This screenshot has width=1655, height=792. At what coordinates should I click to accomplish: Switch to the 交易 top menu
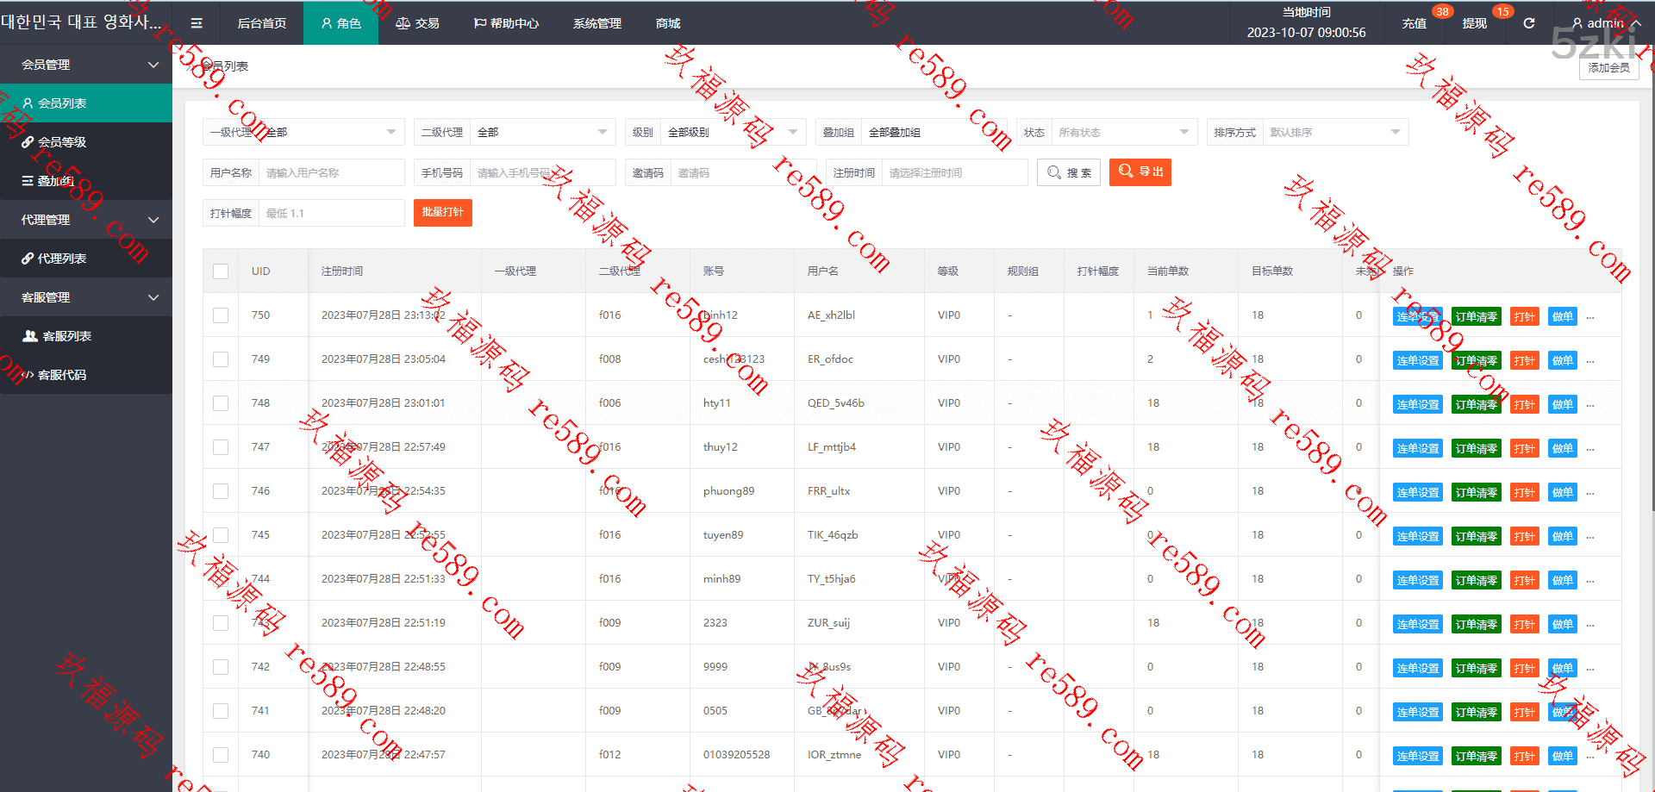418,23
